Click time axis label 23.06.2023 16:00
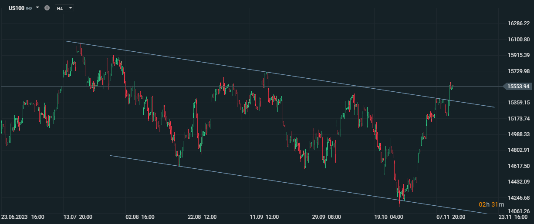This screenshot has height=224, width=534. 23,217
